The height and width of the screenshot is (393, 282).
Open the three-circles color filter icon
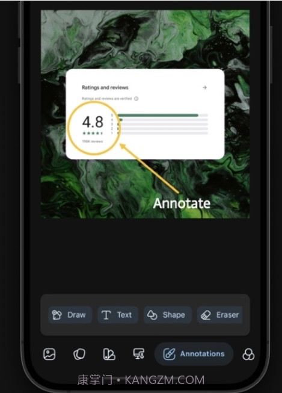point(248,354)
